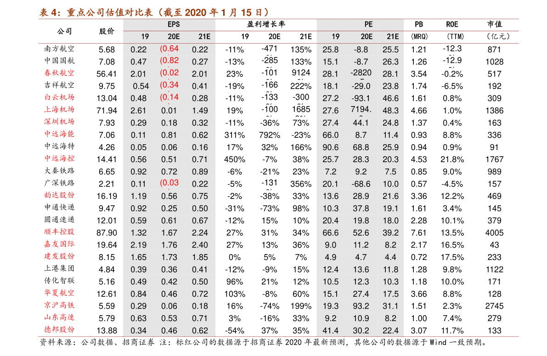547x356 pixels.
Task: Click the 中远海控 company name
Action: (59, 158)
